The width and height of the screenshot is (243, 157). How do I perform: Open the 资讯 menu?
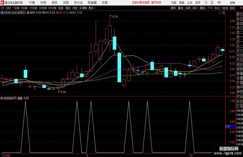pyautogui.click(x=55, y=3)
